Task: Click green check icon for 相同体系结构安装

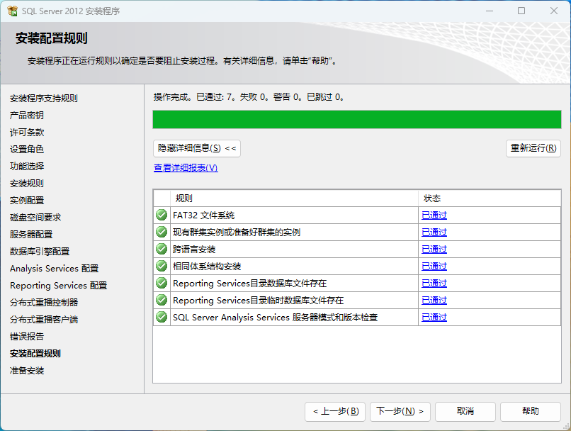Action: [x=162, y=266]
